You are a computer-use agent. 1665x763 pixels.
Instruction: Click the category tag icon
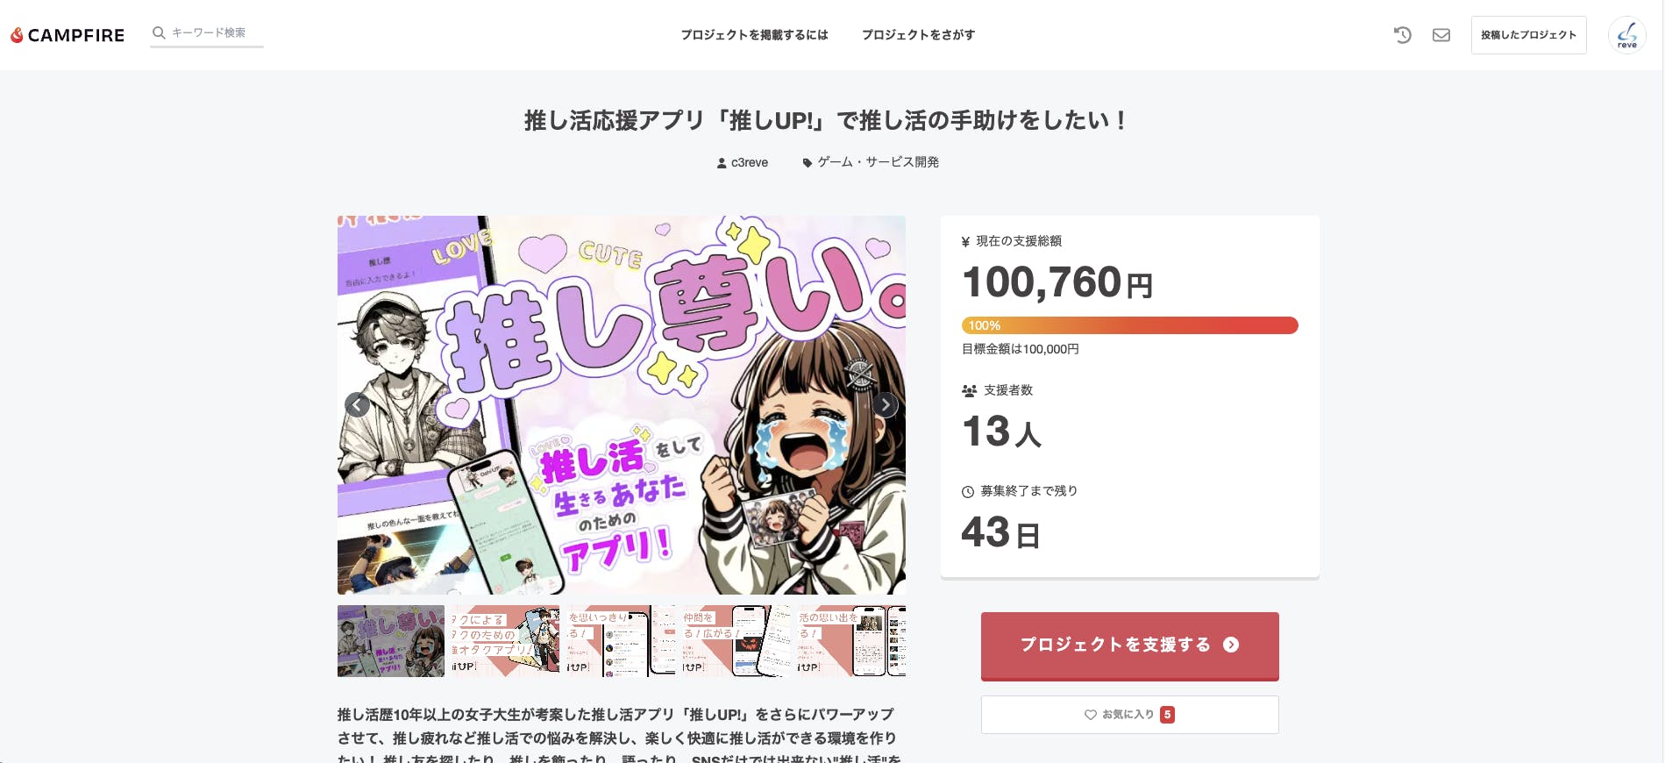[807, 162]
